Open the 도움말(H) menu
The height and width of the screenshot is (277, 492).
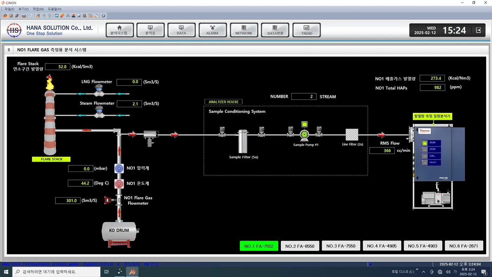click(54, 9)
